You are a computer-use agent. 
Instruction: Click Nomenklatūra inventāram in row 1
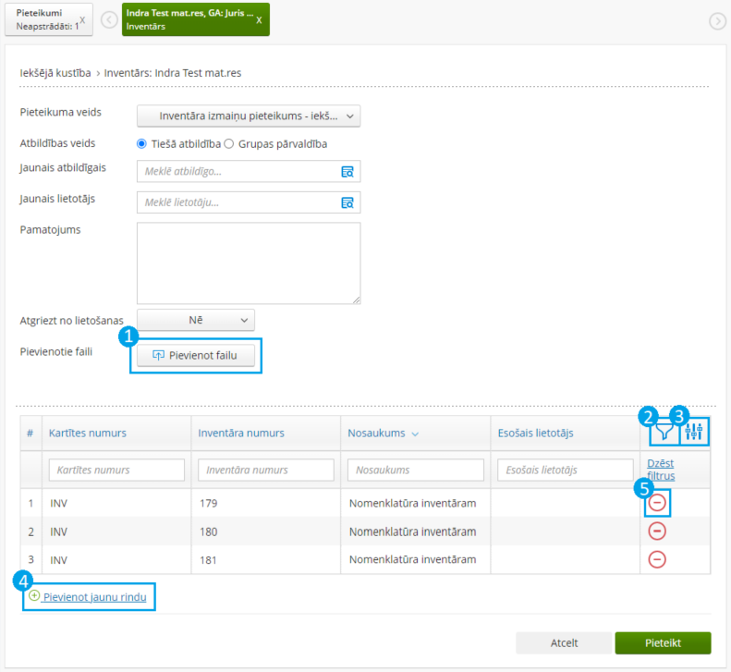click(412, 503)
